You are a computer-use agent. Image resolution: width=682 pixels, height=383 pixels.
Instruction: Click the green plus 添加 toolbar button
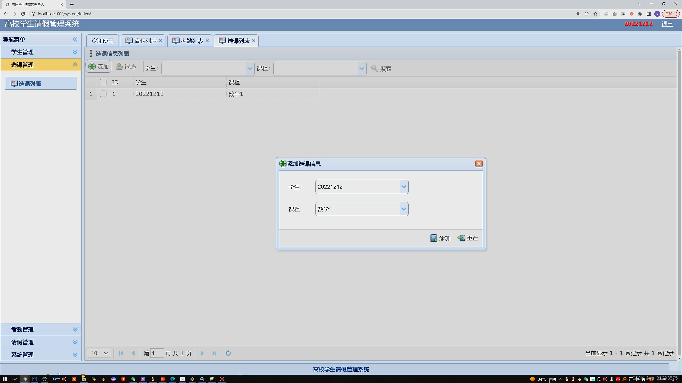98,66
